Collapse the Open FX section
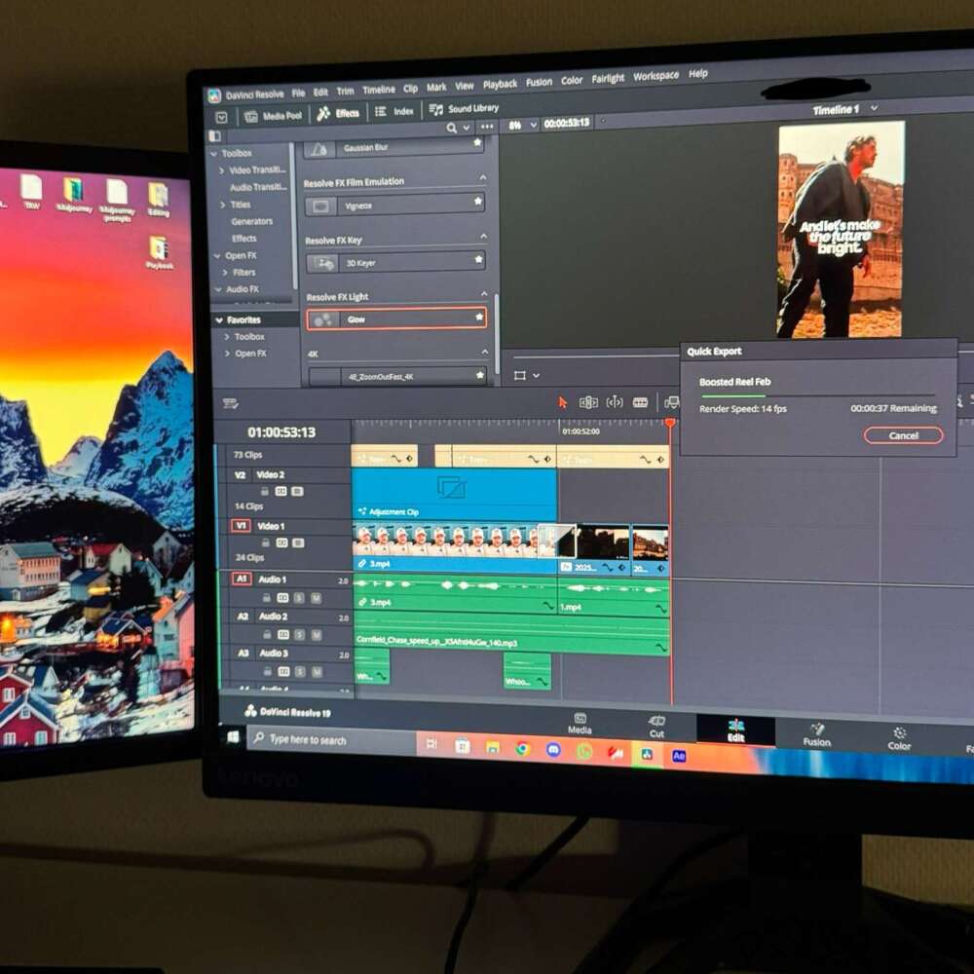The image size is (974, 974). click(217, 256)
